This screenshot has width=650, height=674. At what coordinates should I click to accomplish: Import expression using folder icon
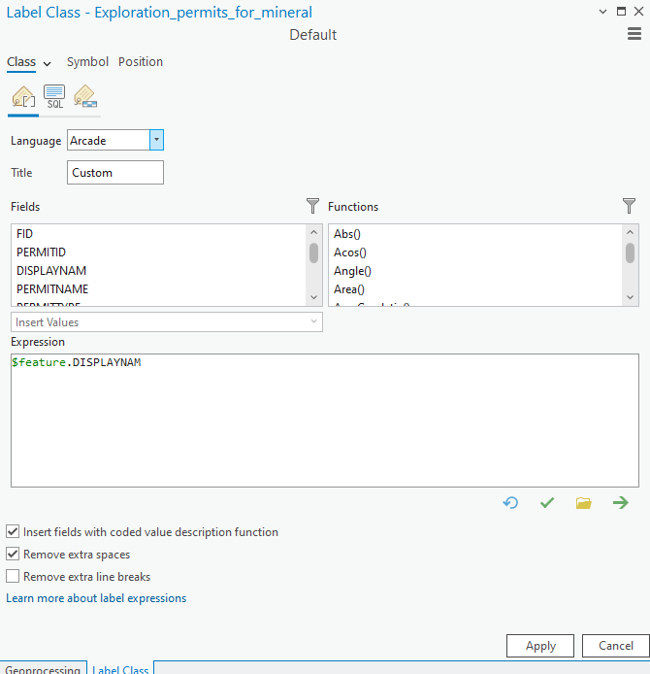584,502
